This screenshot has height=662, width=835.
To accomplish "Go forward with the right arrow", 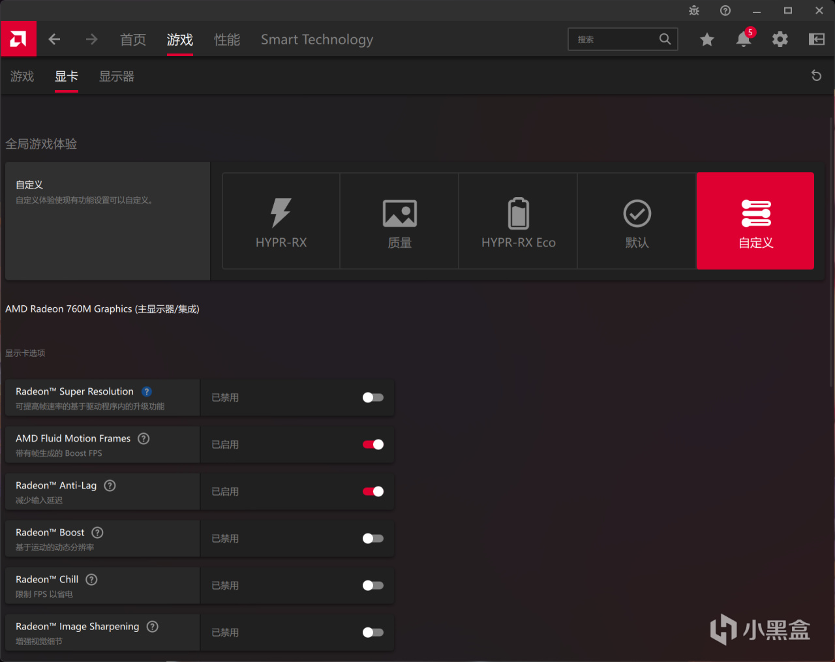I will click(91, 40).
